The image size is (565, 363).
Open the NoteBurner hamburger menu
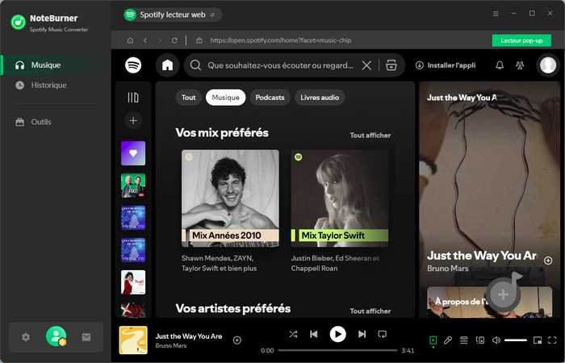tap(496, 14)
